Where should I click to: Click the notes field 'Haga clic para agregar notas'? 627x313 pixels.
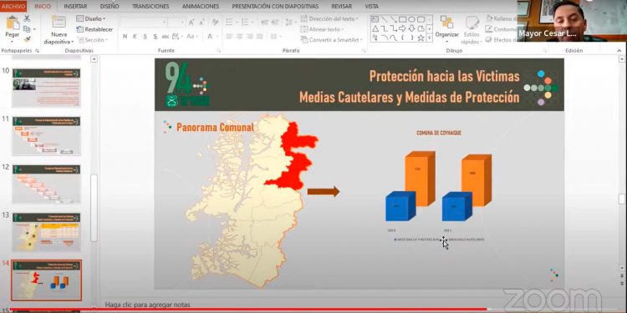click(147, 304)
